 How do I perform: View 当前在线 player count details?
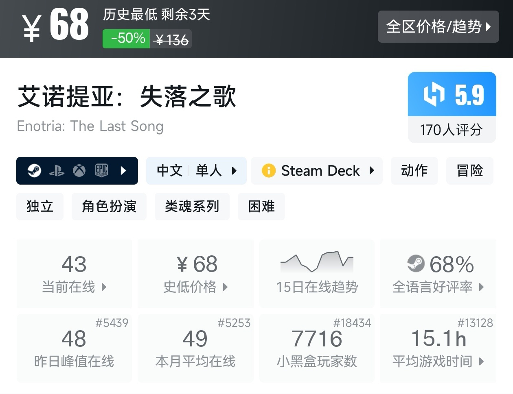[x=74, y=273]
